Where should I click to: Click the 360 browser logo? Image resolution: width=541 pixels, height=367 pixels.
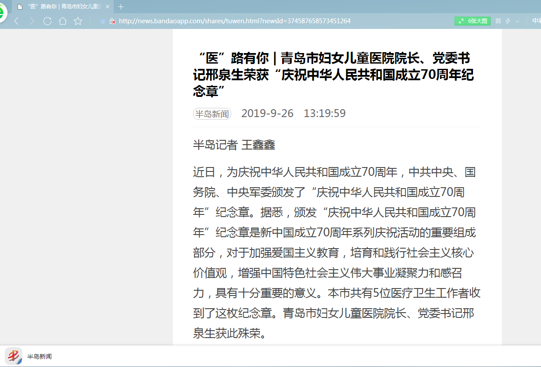pos(3,12)
